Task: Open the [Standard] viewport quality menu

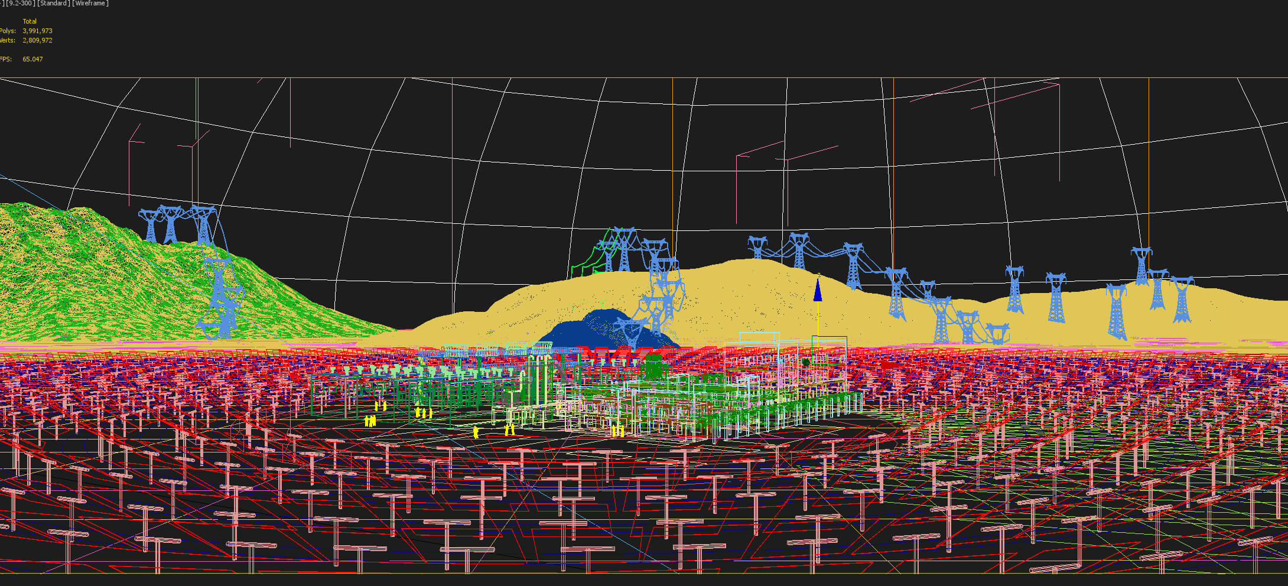Action: coord(53,4)
